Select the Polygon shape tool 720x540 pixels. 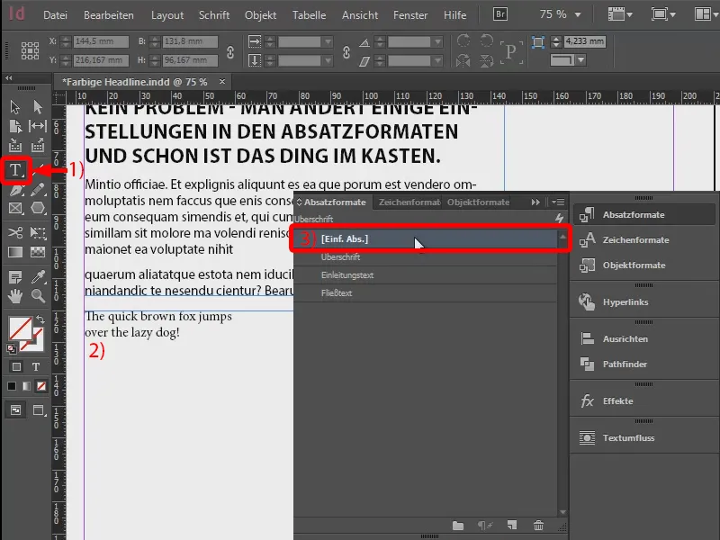coord(38,209)
